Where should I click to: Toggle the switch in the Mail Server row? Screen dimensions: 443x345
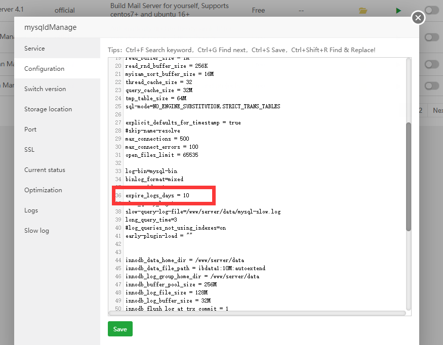pyautogui.click(x=431, y=10)
